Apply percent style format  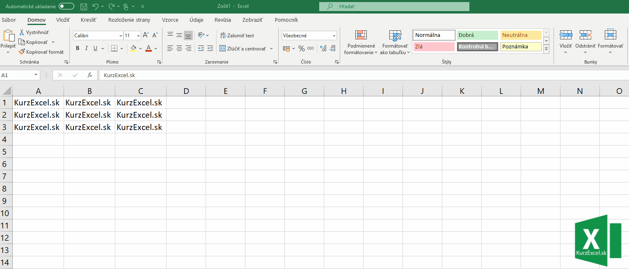[302, 48]
